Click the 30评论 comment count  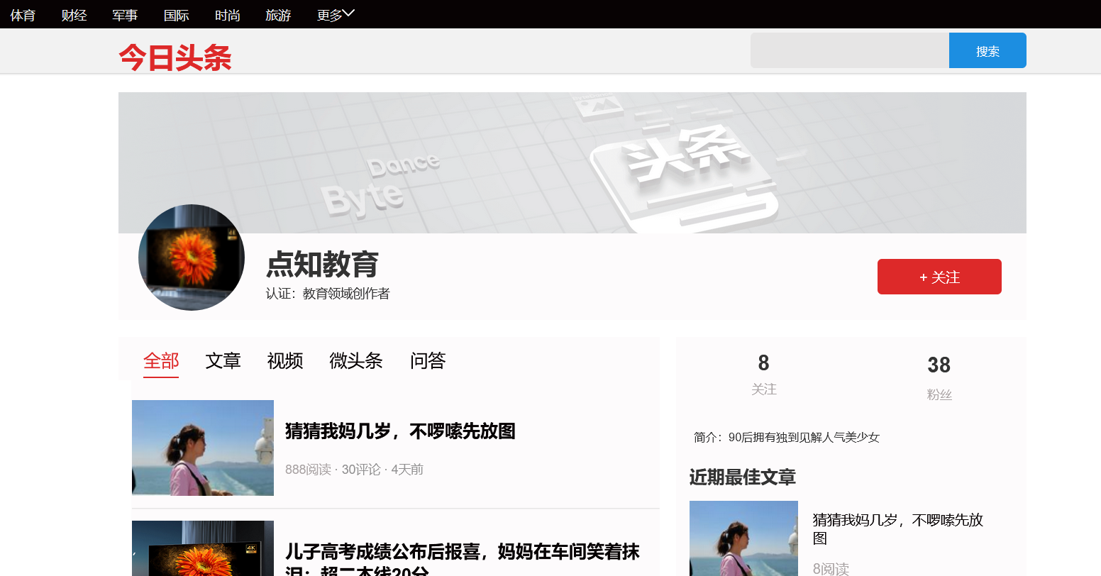[x=361, y=470]
